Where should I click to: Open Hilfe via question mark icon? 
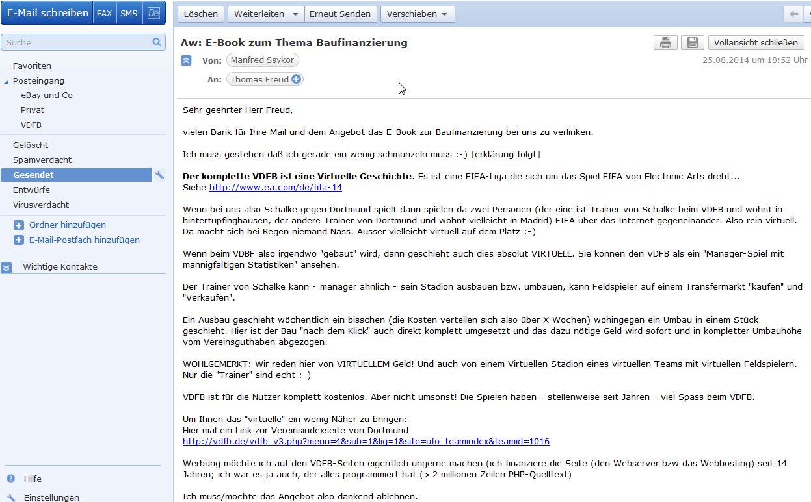click(11, 479)
